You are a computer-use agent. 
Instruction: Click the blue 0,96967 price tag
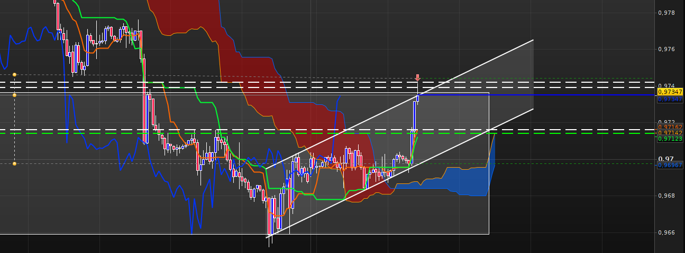(x=670, y=165)
